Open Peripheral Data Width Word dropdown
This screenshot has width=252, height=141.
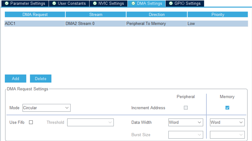click(x=186, y=122)
